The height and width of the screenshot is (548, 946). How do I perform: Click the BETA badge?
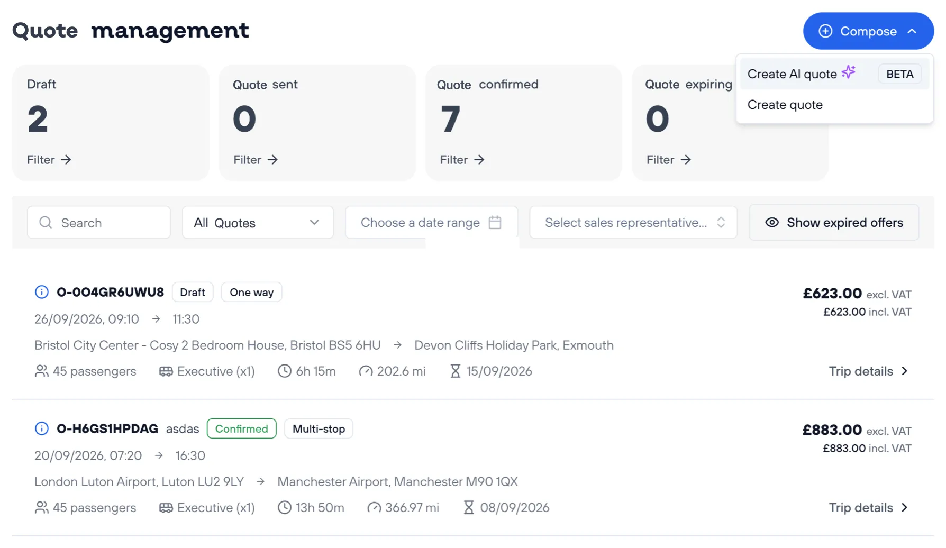[x=900, y=74]
